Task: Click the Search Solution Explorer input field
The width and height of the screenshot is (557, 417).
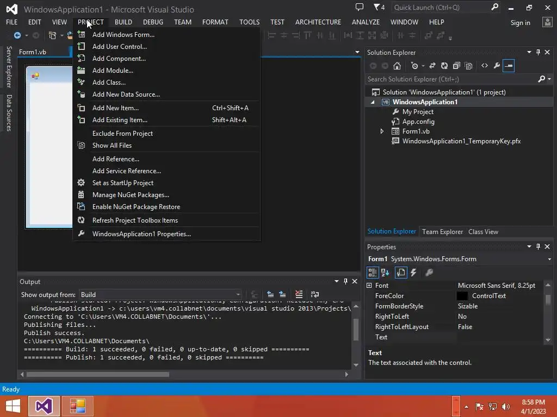Action: tap(451, 79)
